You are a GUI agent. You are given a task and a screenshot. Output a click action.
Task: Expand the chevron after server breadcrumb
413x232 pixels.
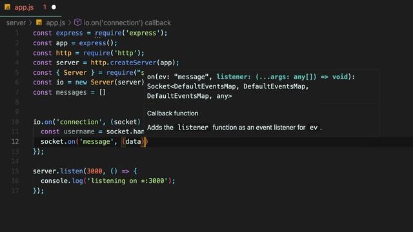30,23
